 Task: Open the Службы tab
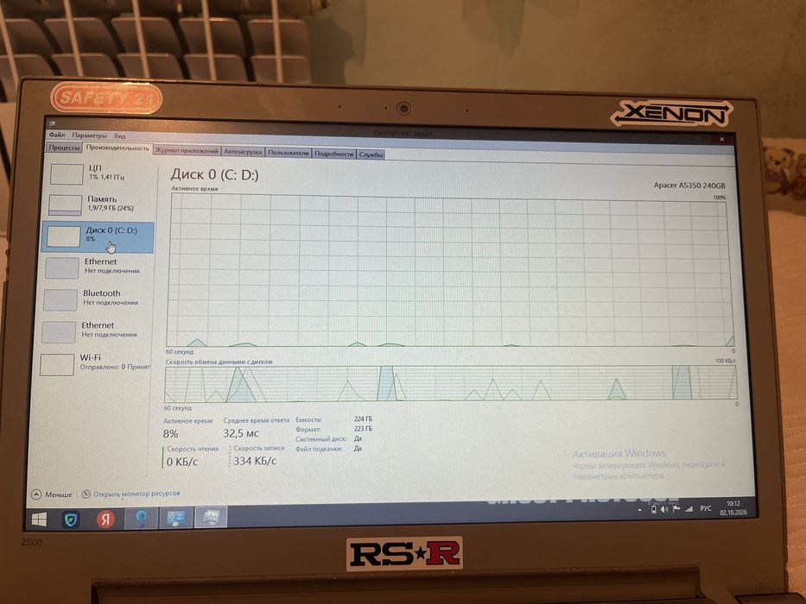[371, 154]
